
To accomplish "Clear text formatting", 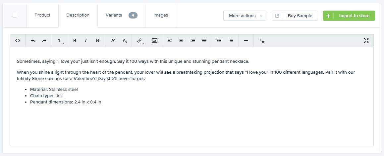I will (261, 41).
